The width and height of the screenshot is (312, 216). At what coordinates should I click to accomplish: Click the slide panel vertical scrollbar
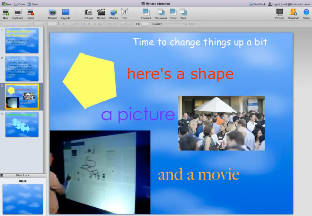[45, 100]
